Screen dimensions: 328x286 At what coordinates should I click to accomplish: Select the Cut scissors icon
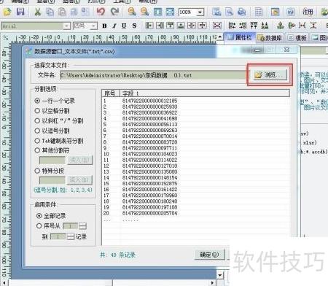[x=37, y=12]
